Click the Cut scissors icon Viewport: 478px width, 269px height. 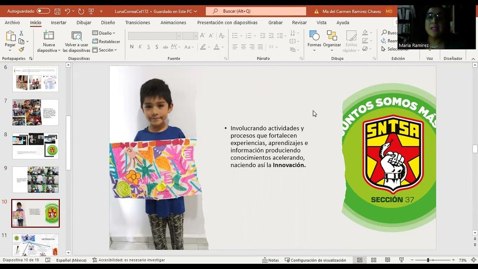22,33
